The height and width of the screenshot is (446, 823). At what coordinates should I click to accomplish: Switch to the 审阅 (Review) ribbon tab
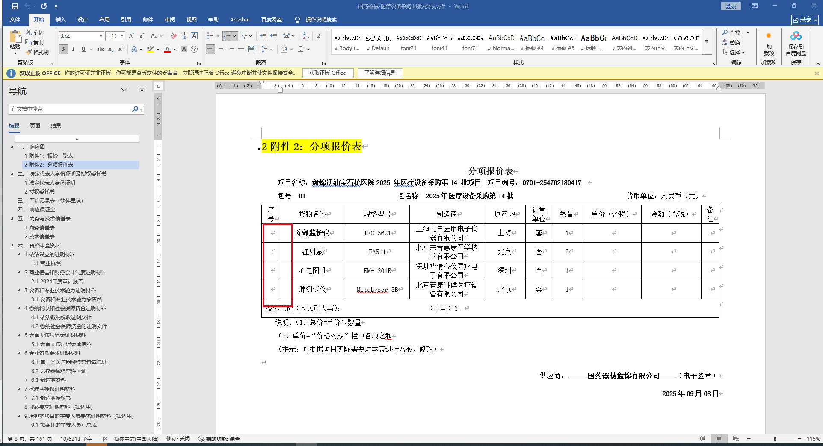click(x=170, y=20)
